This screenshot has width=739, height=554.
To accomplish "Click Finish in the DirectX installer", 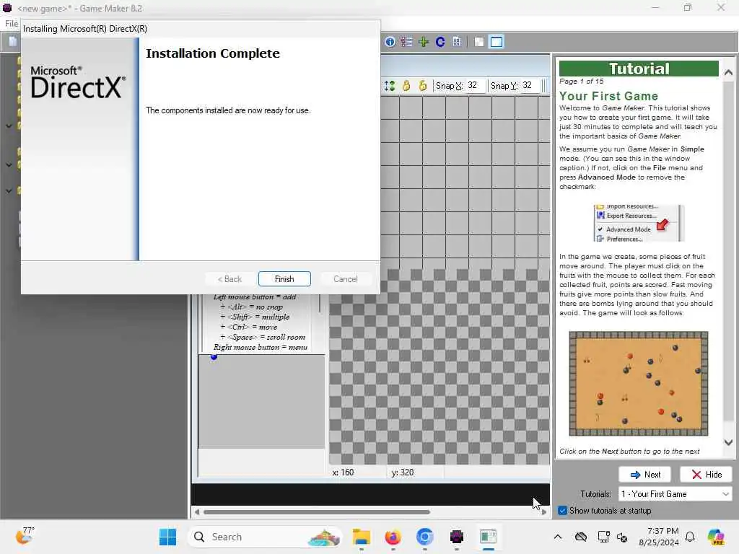I will (284, 279).
